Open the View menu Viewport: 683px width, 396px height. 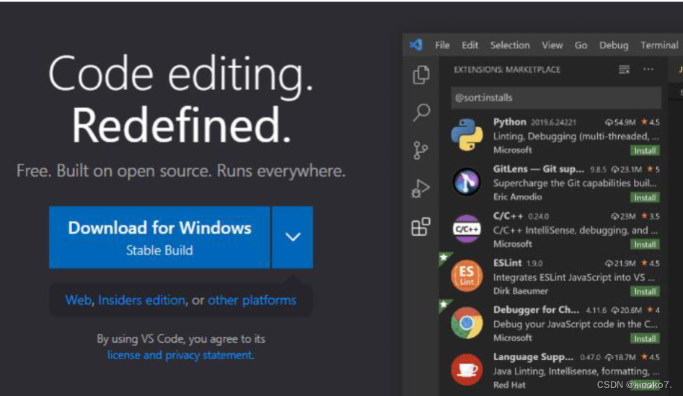552,45
